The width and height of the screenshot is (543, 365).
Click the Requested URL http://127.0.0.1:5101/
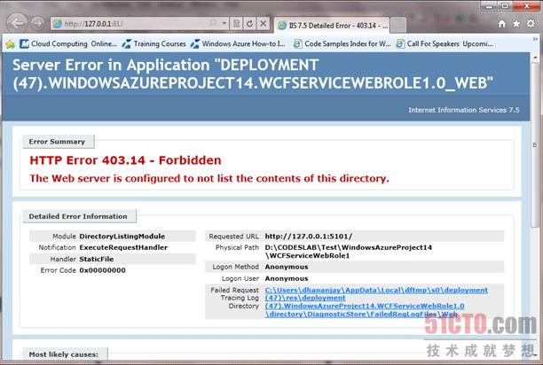(x=309, y=237)
